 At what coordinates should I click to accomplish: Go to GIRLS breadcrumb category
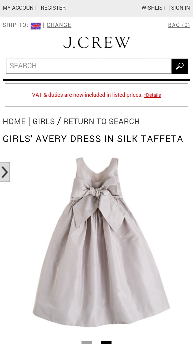point(44,121)
